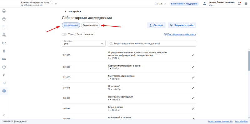Edit Метгемоглобин в крови pencil icon

click(x=193, y=77)
